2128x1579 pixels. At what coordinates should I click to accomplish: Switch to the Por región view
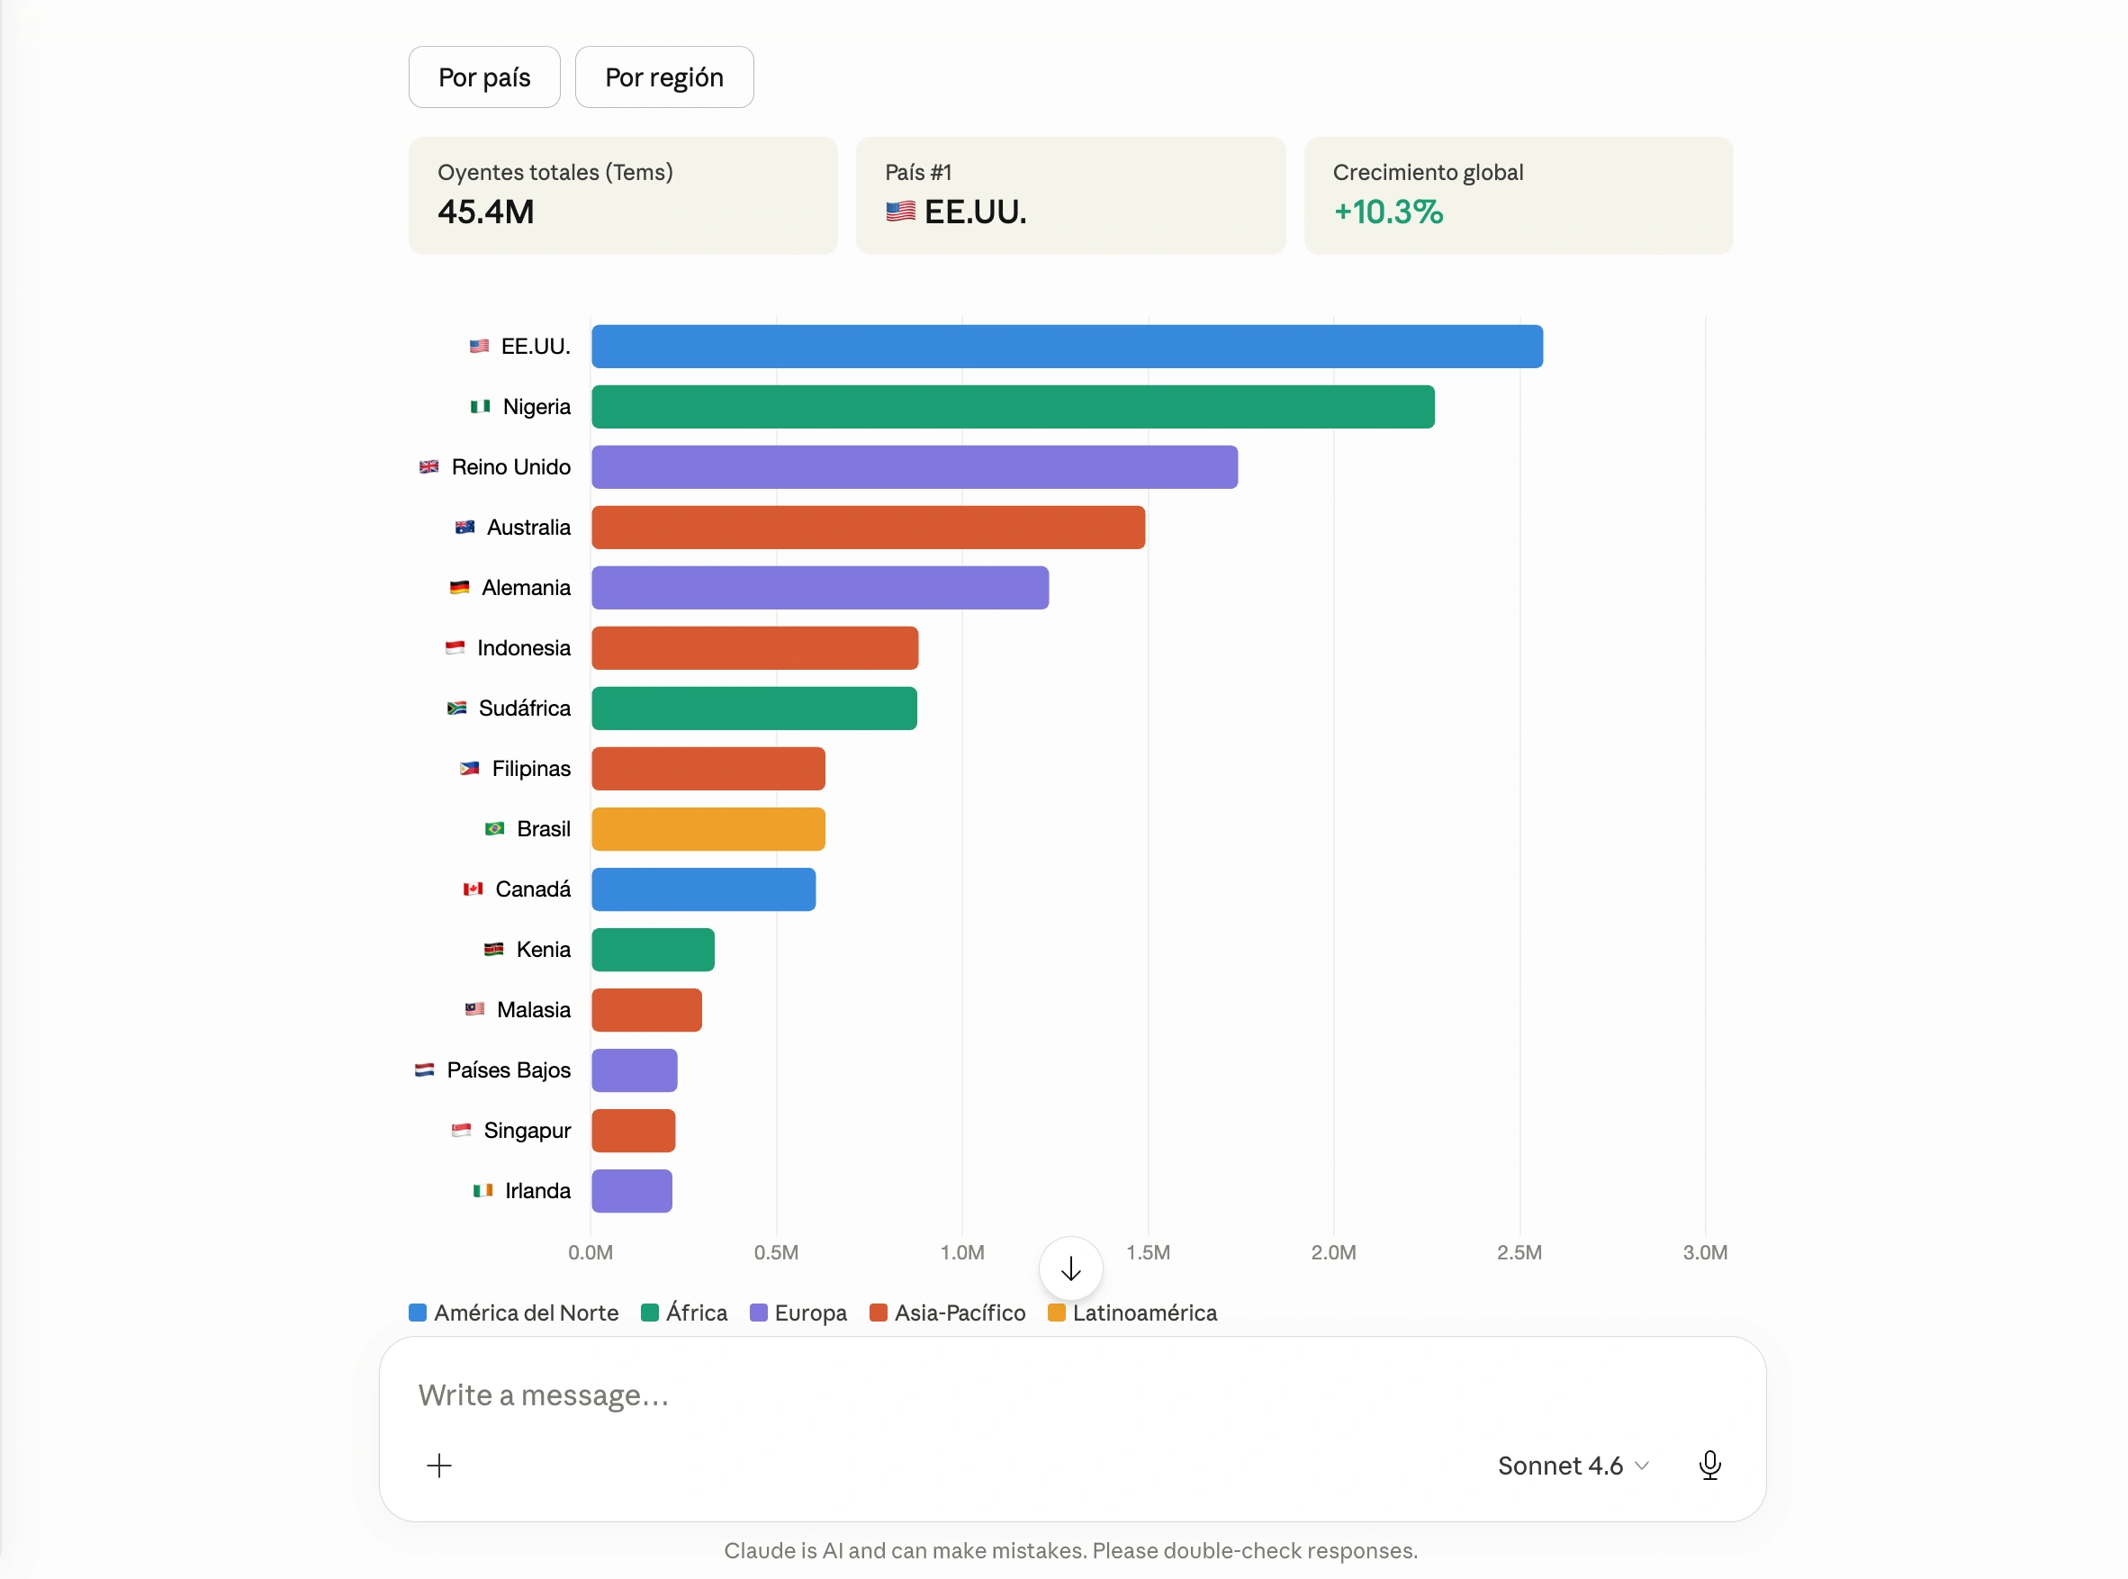[664, 77]
